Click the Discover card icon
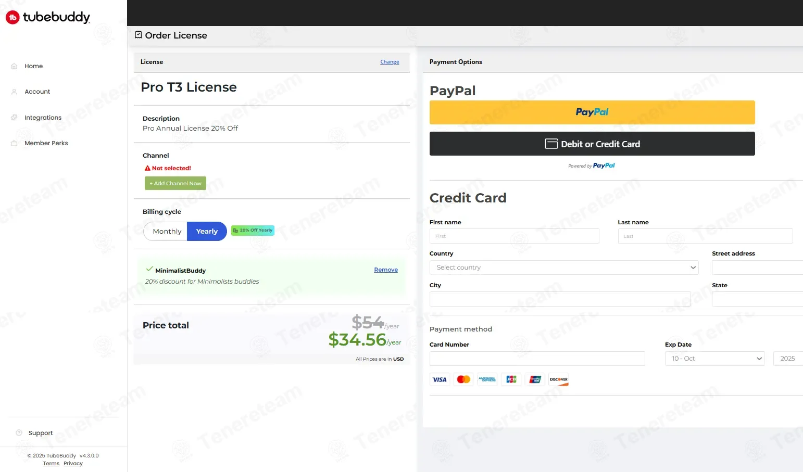 point(559,379)
